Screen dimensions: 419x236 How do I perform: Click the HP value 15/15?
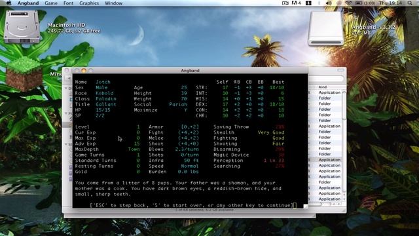[103, 110]
